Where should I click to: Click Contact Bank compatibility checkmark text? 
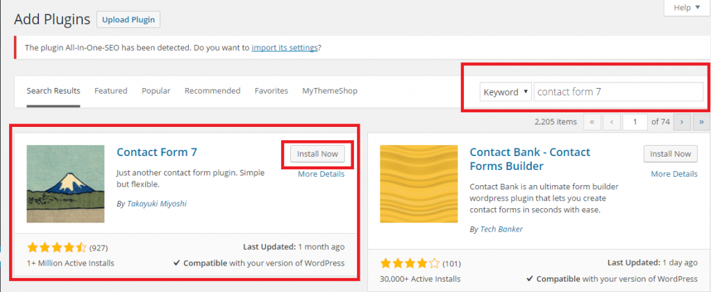coord(612,279)
